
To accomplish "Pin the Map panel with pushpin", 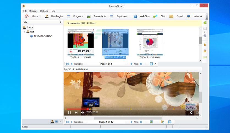I will [x=61, y=22].
